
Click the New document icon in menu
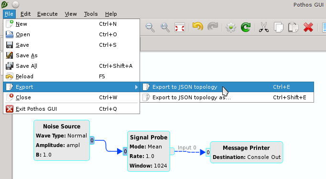pos(10,24)
